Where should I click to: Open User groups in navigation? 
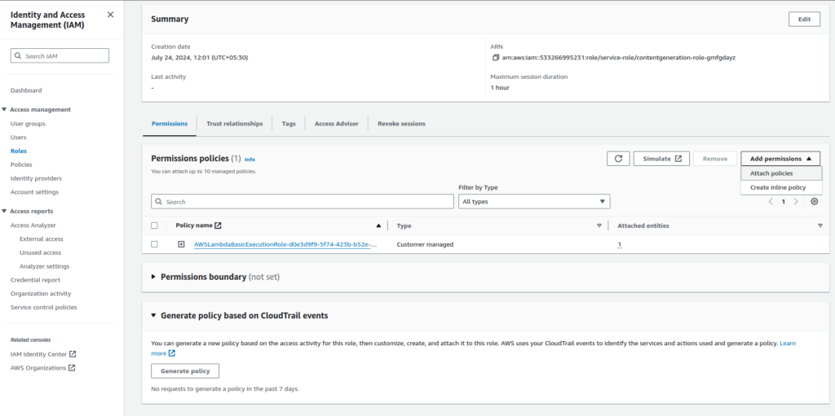pos(28,124)
